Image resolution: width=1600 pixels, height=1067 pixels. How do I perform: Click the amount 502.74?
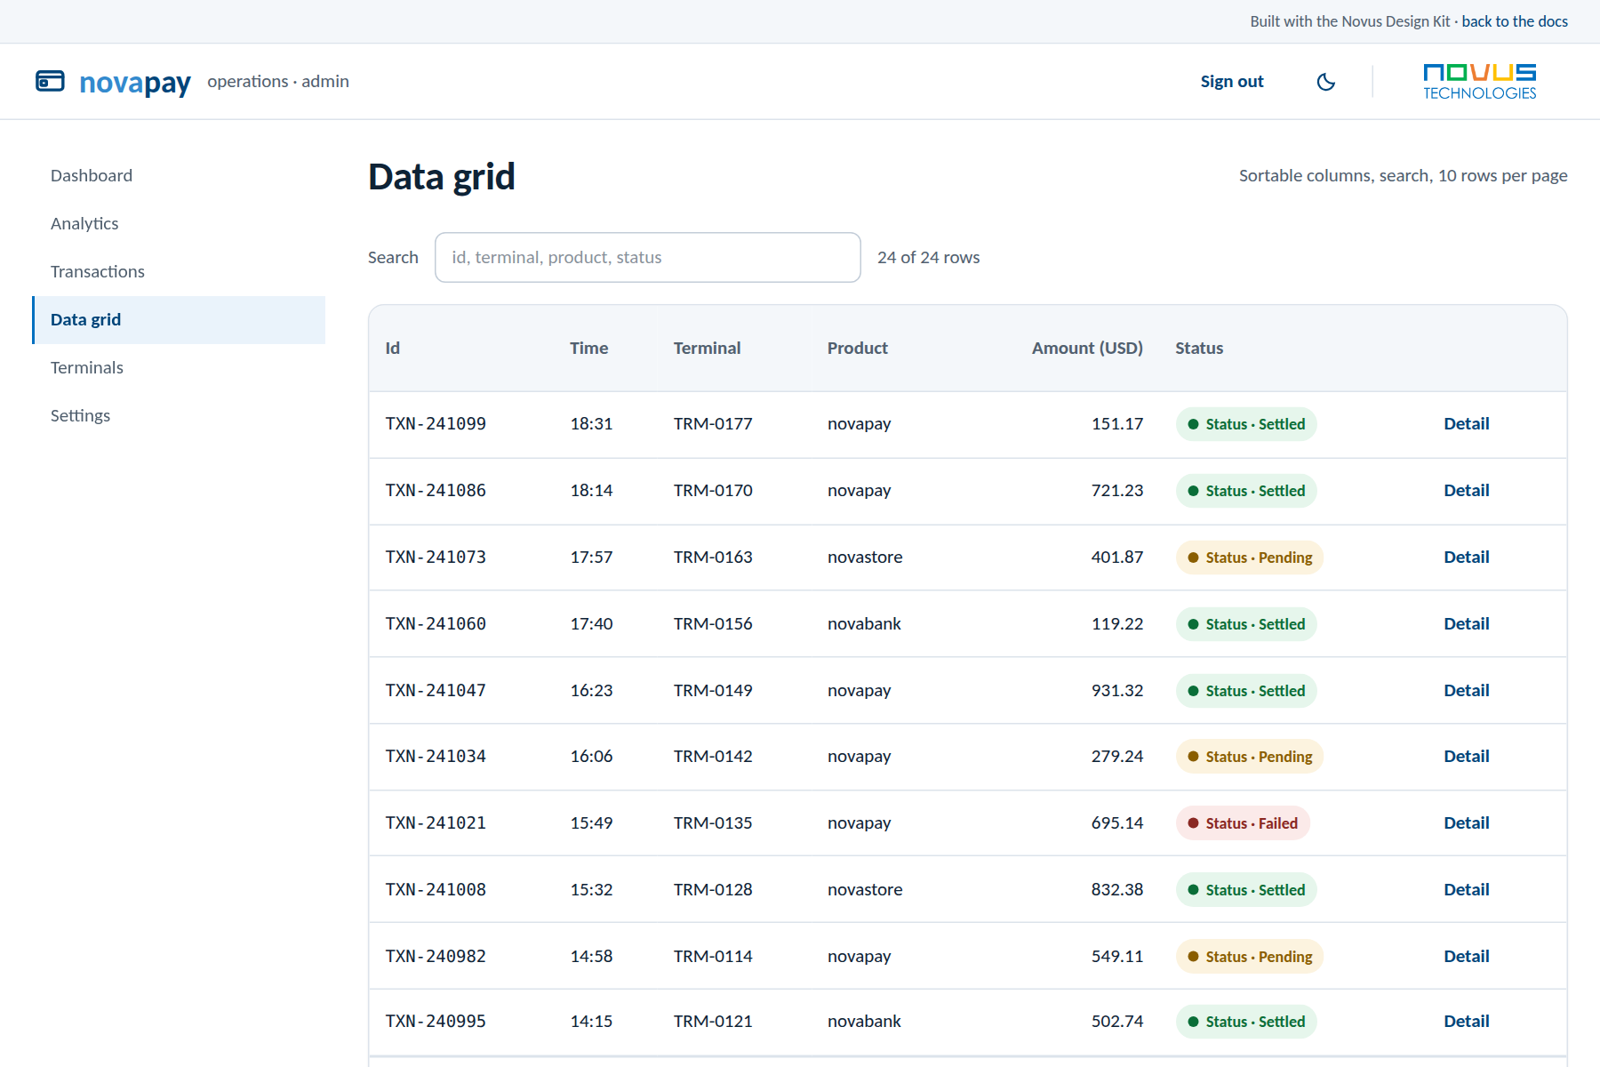1117,1022
